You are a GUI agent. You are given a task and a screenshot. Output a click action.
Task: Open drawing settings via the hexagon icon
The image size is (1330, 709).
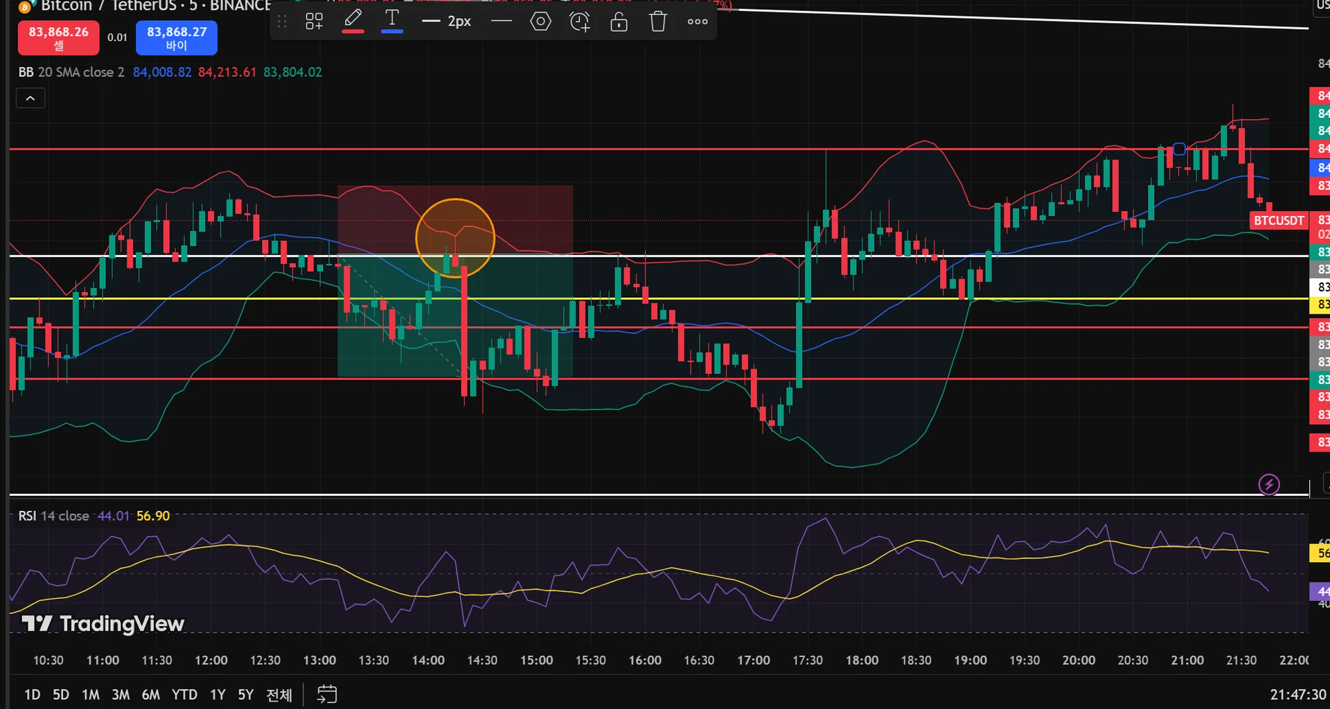click(540, 21)
